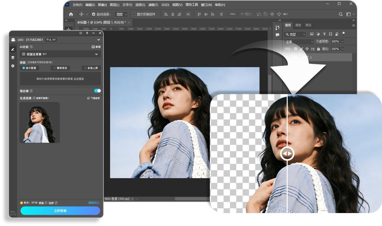Click the 获取积分 get points link
The image size is (382, 226).
(94, 203)
